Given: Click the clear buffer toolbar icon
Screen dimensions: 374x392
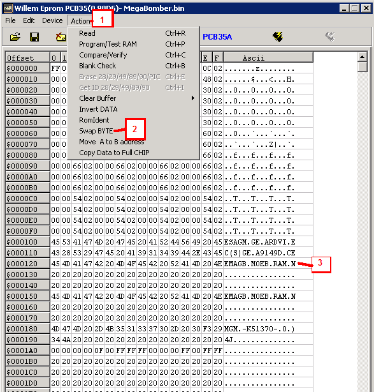Looking at the screenshot, I should click(61, 37).
